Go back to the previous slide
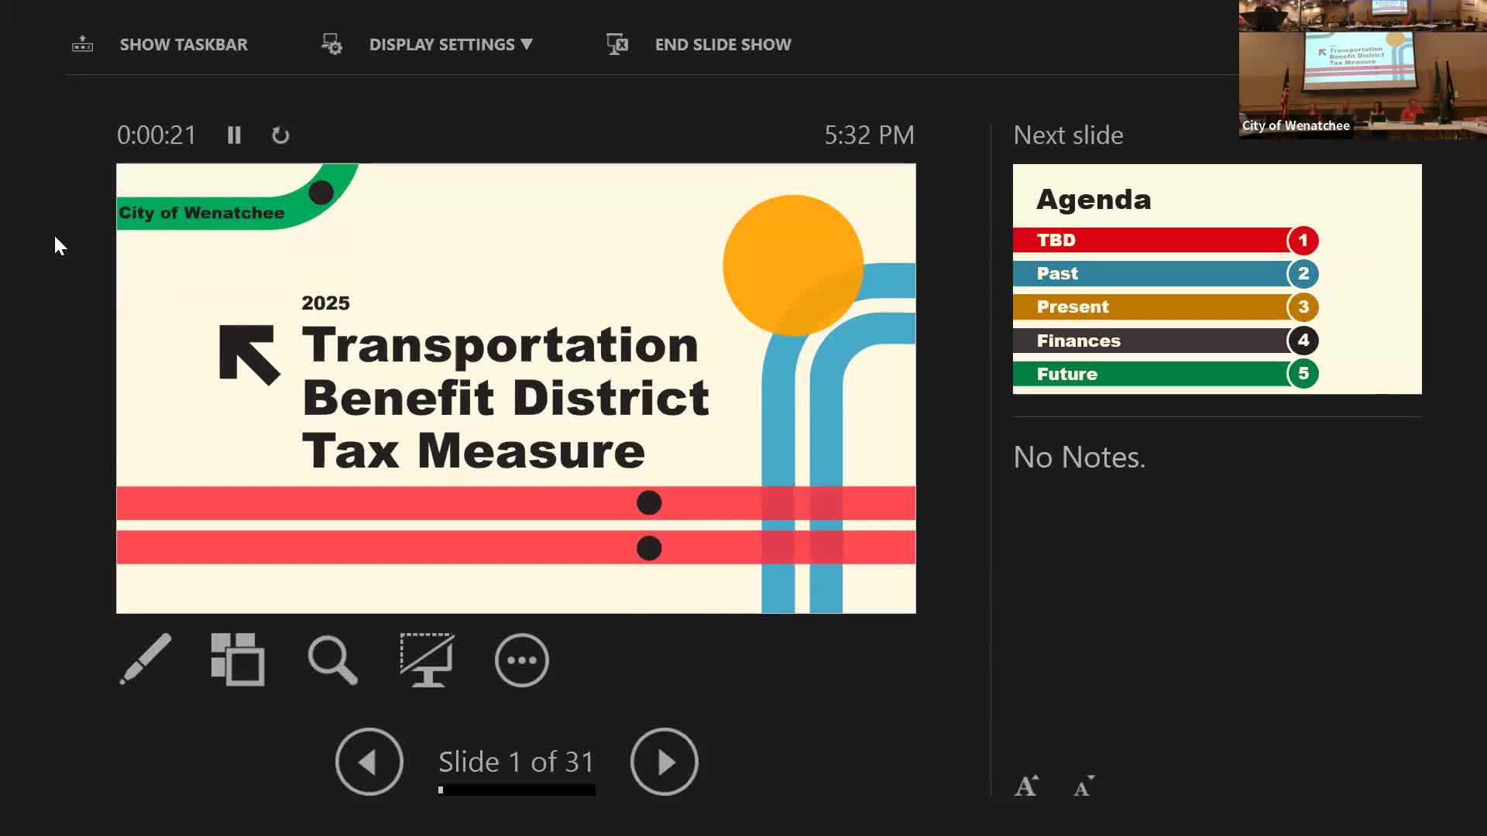This screenshot has height=836, width=1487. [x=369, y=762]
